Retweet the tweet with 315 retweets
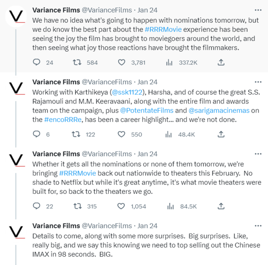 tap(76, 206)
